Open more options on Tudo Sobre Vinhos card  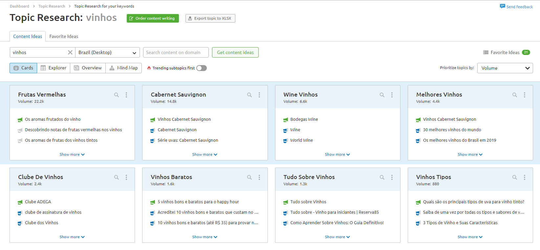(x=392, y=177)
